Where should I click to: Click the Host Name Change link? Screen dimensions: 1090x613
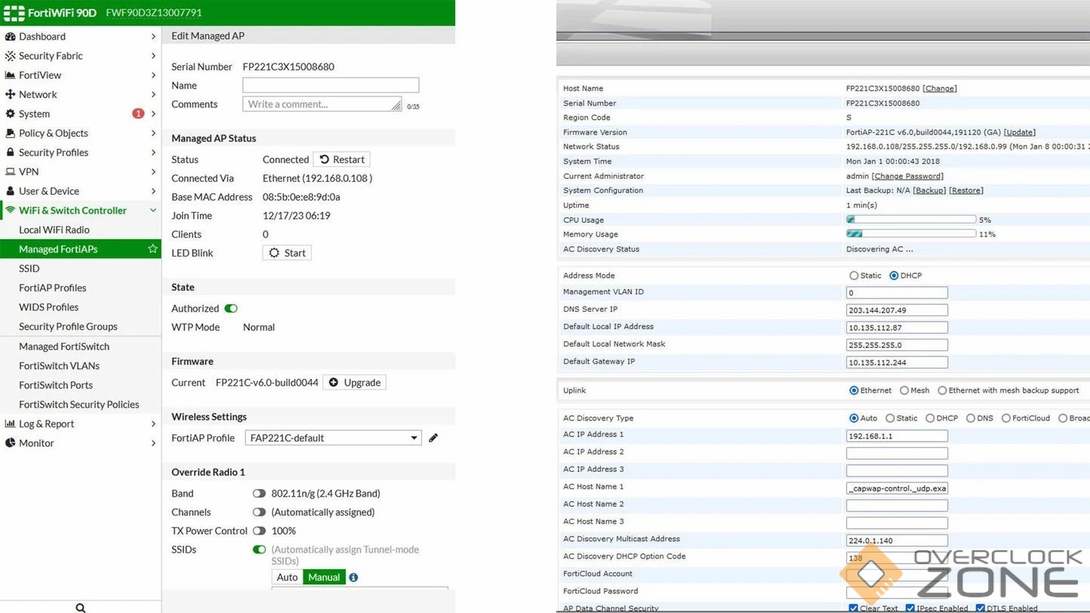(940, 88)
